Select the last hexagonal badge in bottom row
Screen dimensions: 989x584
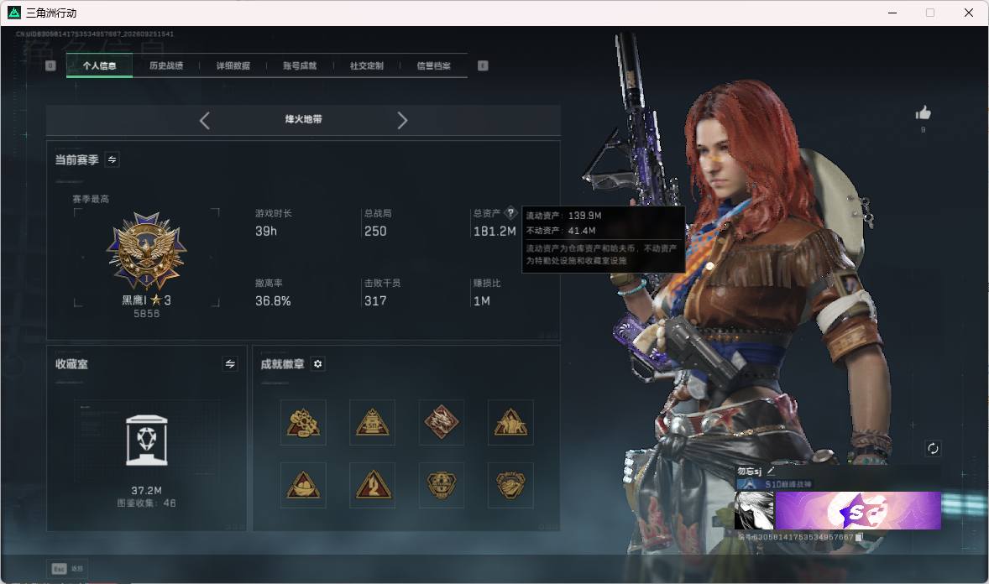click(x=510, y=486)
